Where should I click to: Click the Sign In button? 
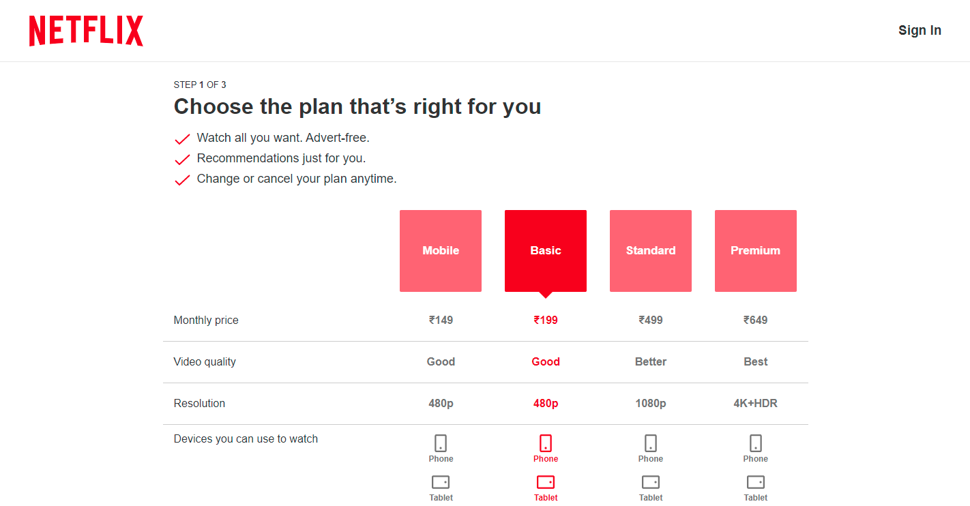(920, 30)
